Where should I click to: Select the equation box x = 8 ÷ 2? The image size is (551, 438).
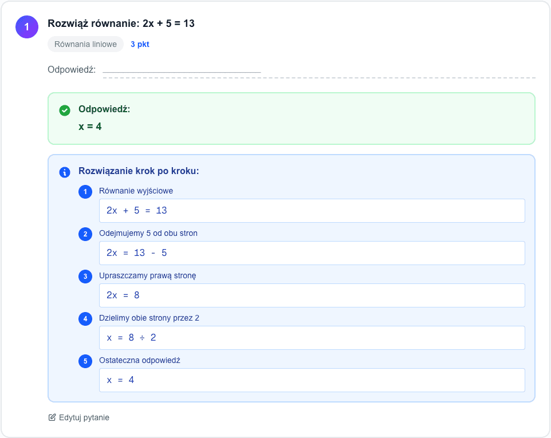[x=312, y=338]
